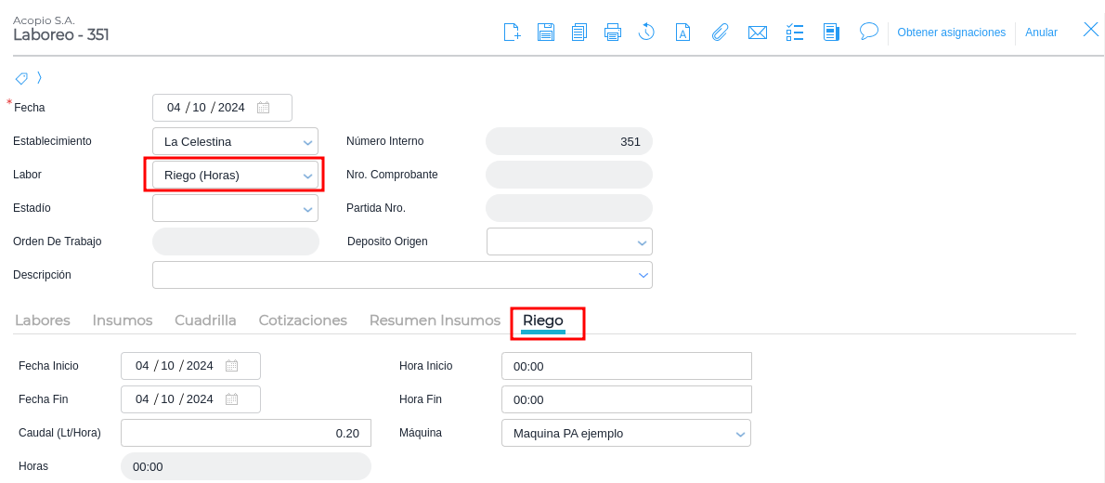Open the Deposito Origen dropdown
Image resolution: width=1105 pixels, height=483 pixels.
(642, 242)
